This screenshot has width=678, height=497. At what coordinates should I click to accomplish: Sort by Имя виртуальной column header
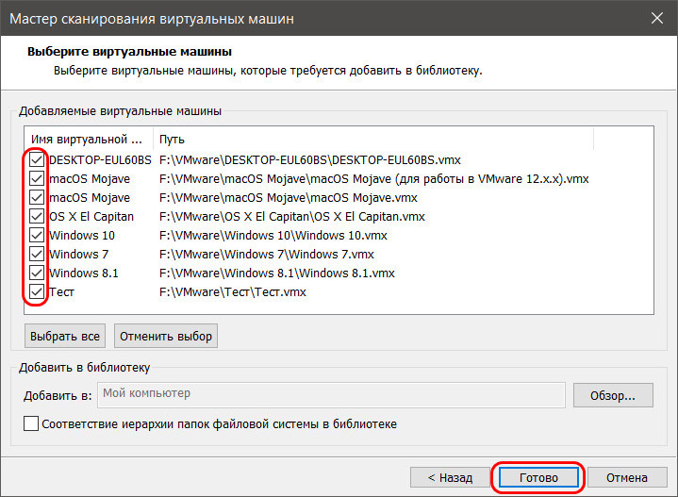pos(89,140)
